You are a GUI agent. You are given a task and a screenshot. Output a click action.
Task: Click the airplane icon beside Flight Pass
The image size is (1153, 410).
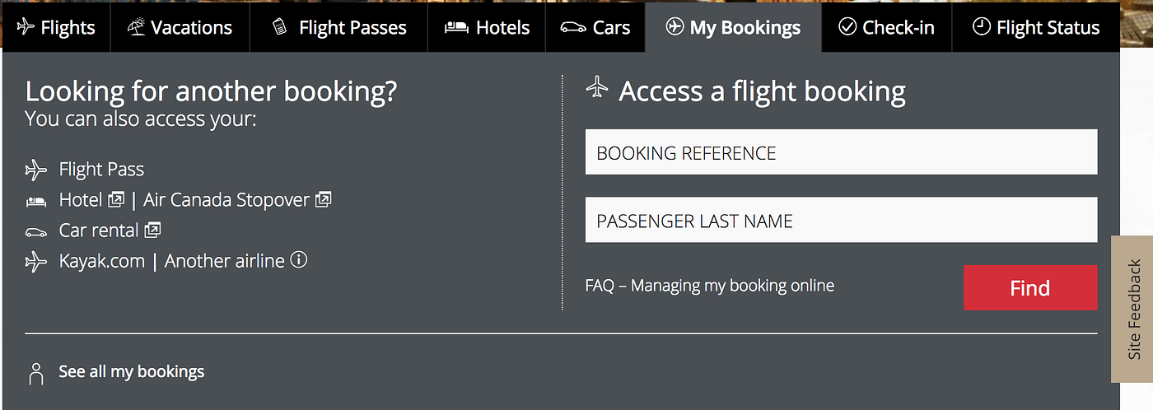pos(36,170)
